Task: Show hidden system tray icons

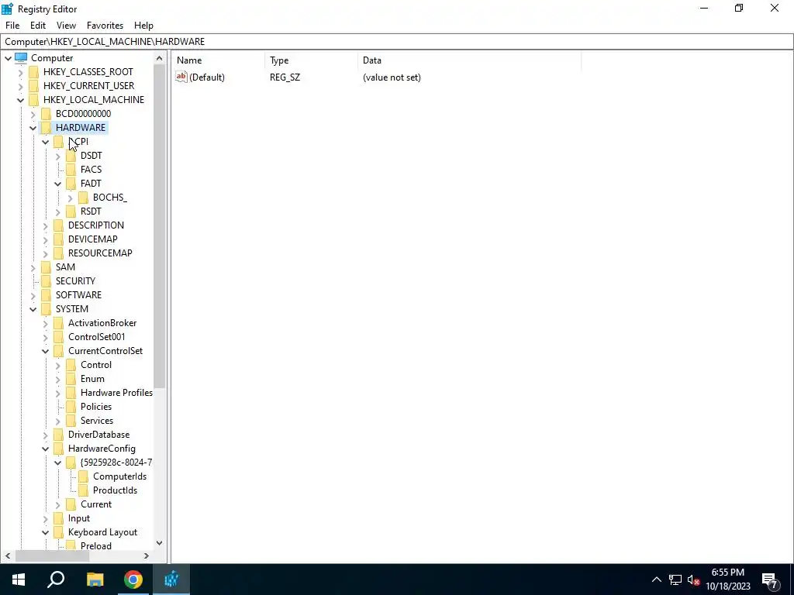Action: (656, 580)
